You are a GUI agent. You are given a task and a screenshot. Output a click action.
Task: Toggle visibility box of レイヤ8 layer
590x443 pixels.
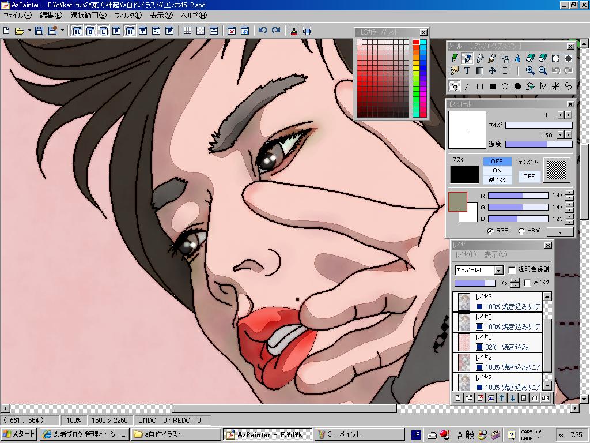click(x=479, y=347)
